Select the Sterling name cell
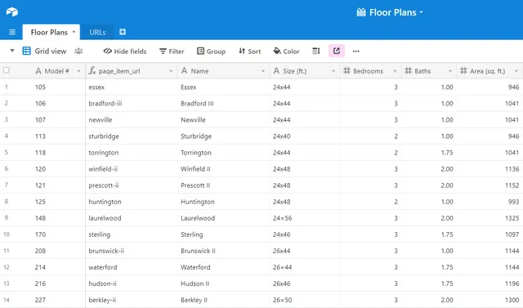 pyautogui.click(x=223, y=234)
